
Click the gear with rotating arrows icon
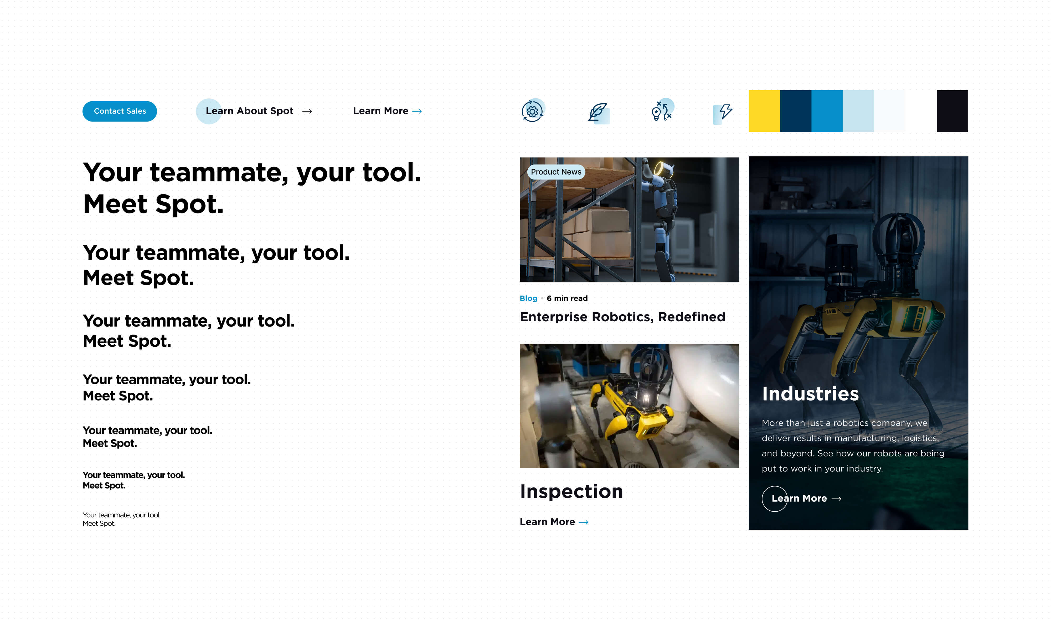tap(532, 111)
